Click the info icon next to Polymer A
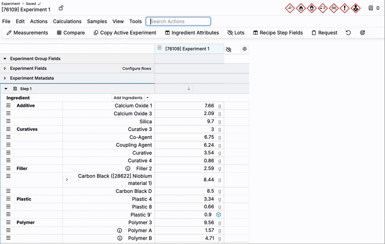Viewport: 385px width, 244px height. (x=120, y=231)
